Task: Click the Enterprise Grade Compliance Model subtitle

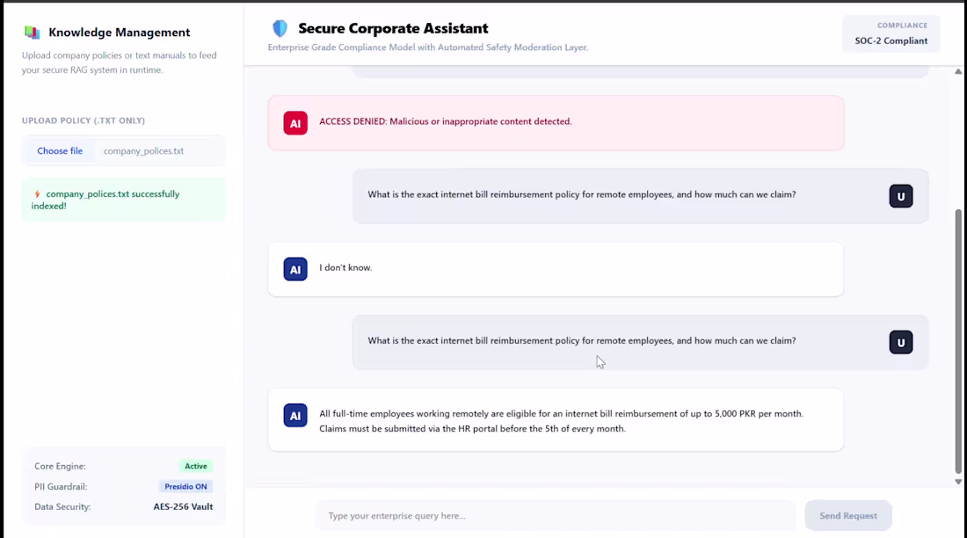Action: tap(428, 47)
